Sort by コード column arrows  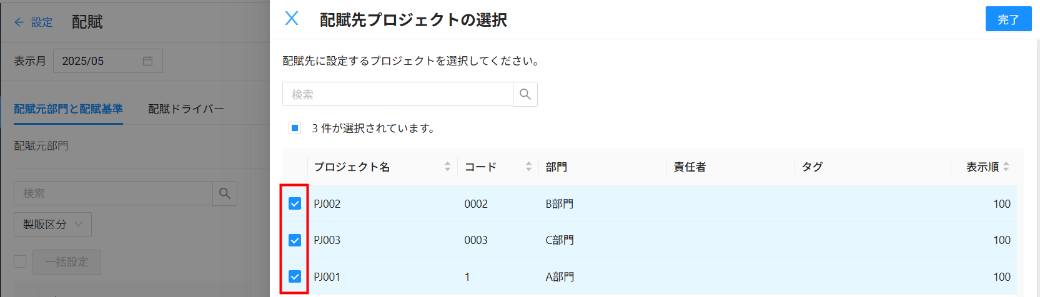(x=528, y=167)
